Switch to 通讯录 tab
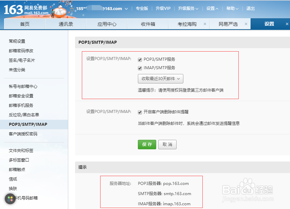 click(x=66, y=24)
